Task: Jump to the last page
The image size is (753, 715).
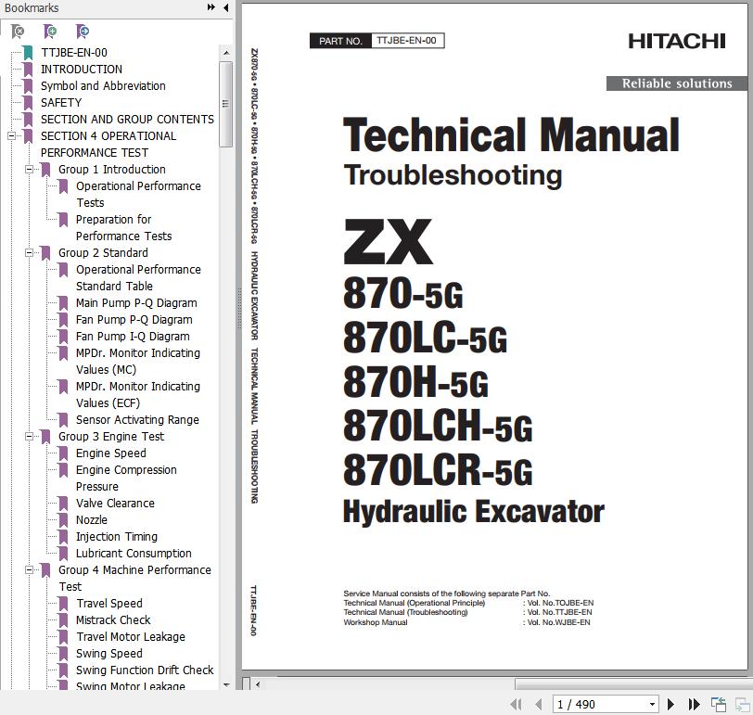Action: coord(694,705)
